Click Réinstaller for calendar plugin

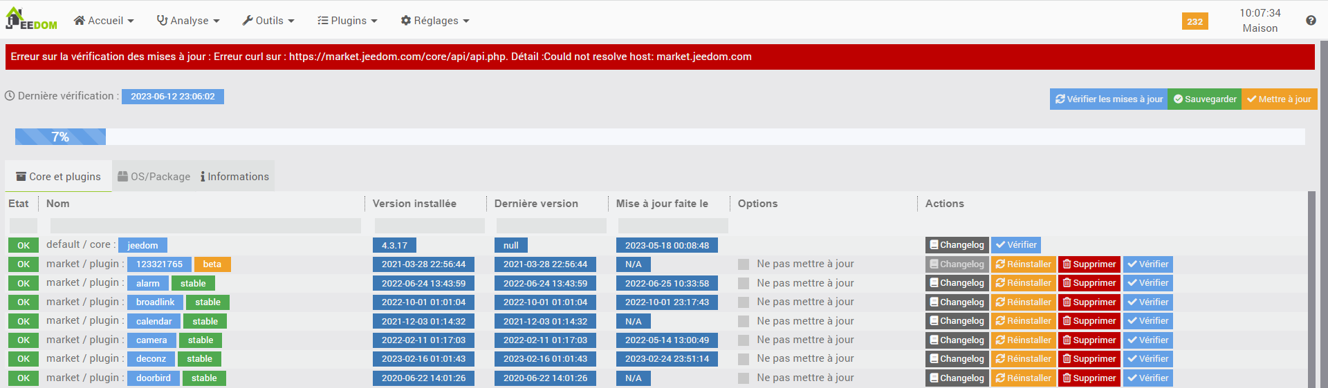(1024, 321)
